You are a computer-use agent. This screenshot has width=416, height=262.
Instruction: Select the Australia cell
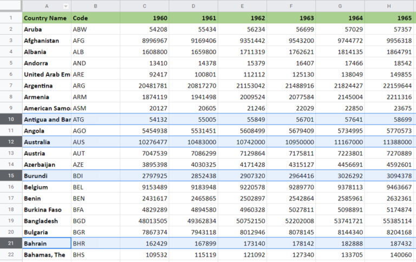tap(46, 142)
